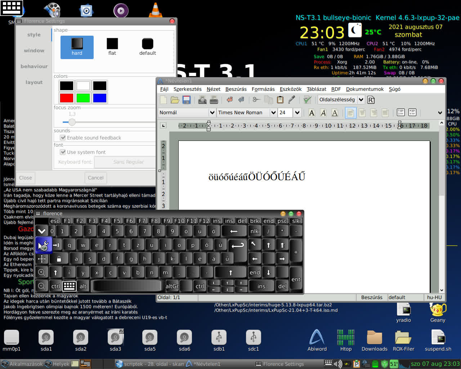Screen dimensions: 461x369
Task: Toggle Use system font checkbox
Action: click(x=63, y=152)
